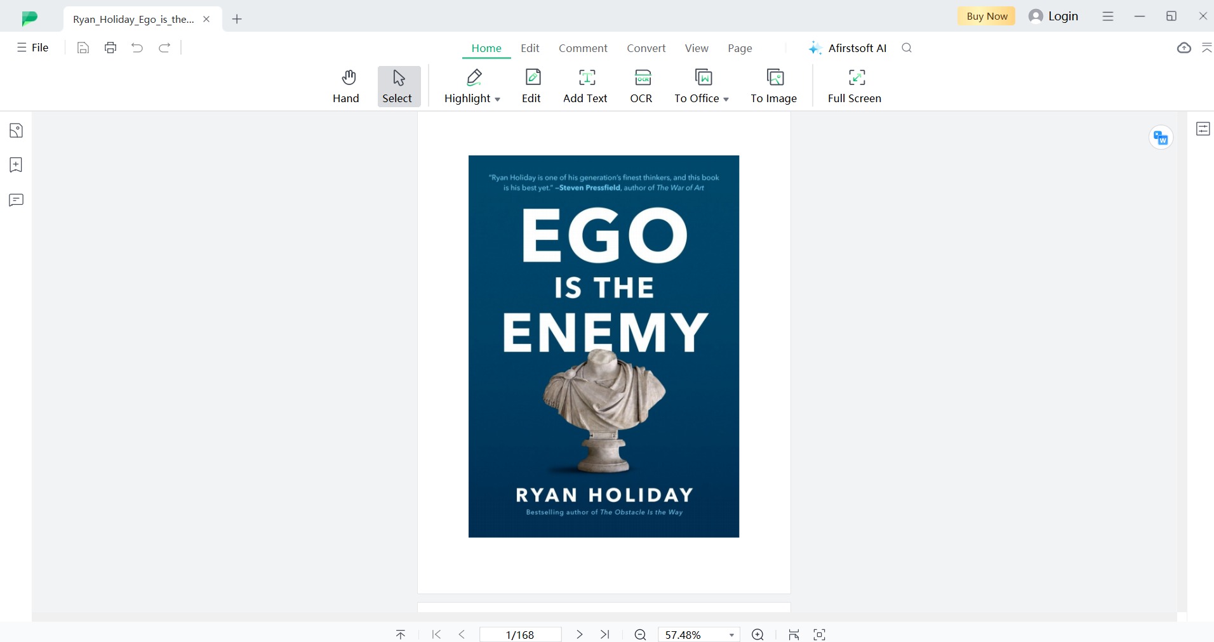Go to the next page

click(579, 634)
